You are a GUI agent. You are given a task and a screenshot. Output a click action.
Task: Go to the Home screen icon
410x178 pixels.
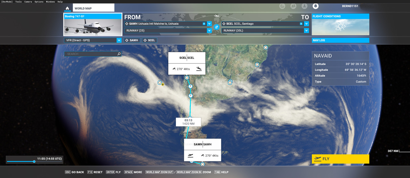click(67, 8)
